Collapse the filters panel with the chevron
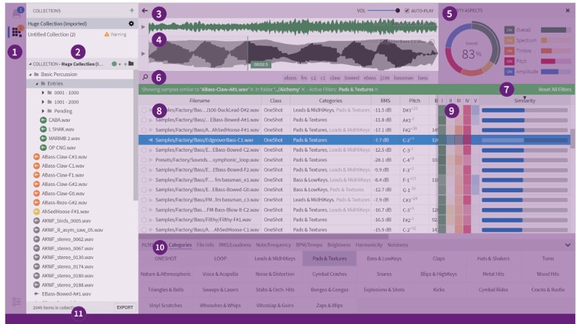The image size is (576, 324). 568,245
